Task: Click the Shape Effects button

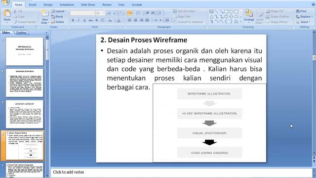Action: pos(278,22)
